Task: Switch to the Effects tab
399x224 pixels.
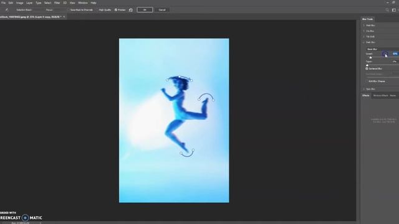Action: (x=366, y=95)
